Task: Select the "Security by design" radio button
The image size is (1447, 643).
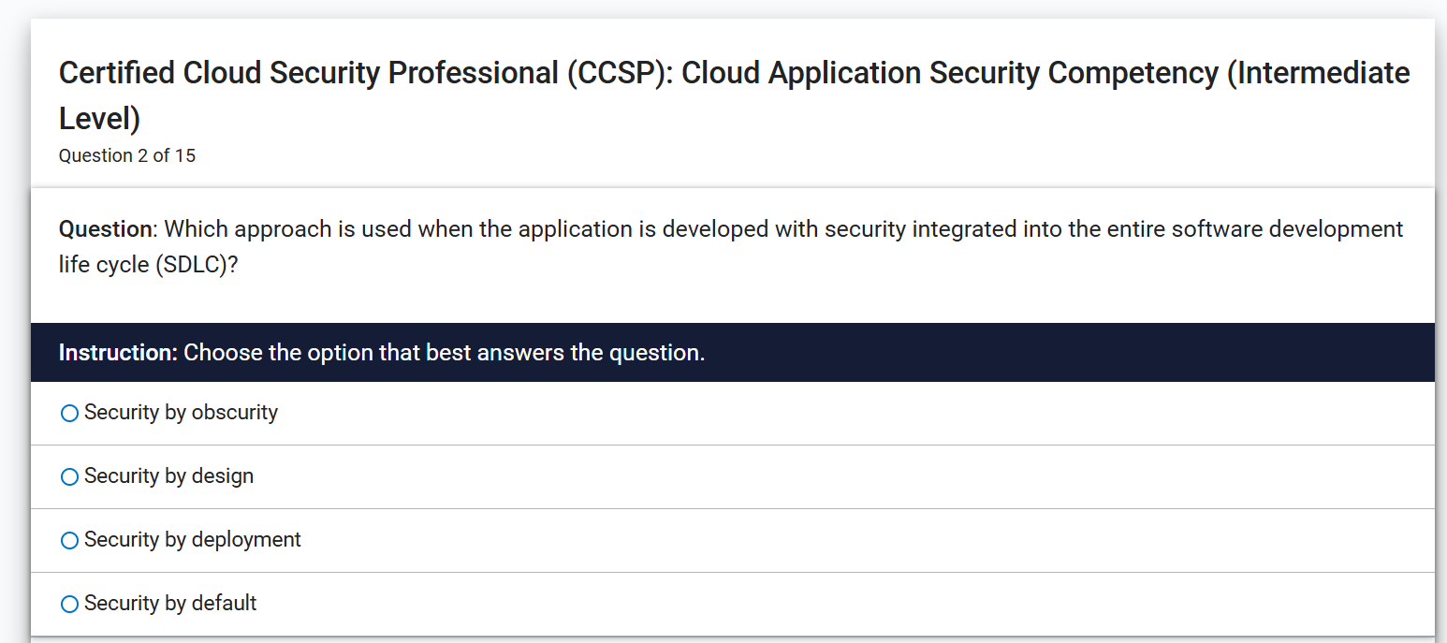Action: click(69, 476)
